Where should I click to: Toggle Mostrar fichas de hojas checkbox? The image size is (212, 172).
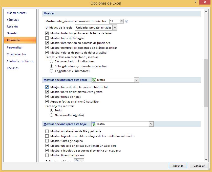coord(47,97)
